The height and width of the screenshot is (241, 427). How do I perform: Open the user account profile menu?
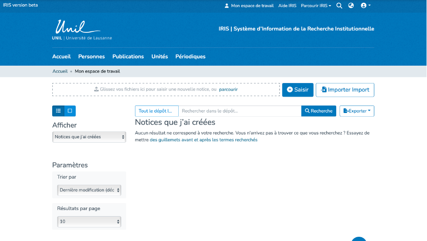click(x=365, y=6)
